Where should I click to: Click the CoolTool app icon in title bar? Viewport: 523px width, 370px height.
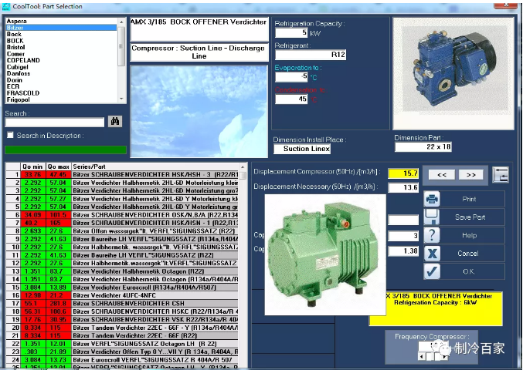point(6,6)
